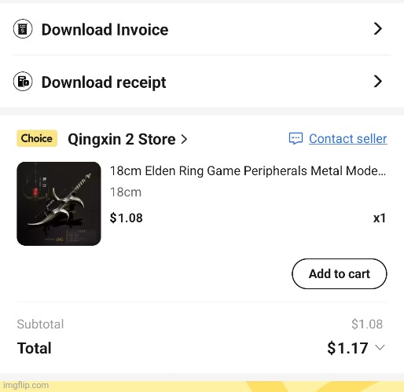Click the invoice icon beside Download Invoice
This screenshot has height=392, width=404.
[x=23, y=29]
